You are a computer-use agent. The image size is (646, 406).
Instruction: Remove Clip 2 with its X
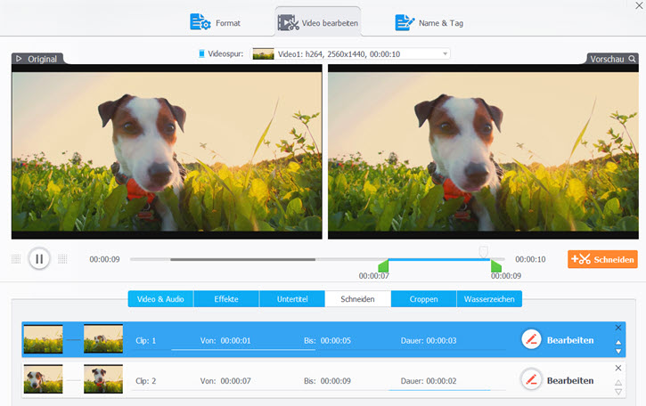tap(618, 368)
